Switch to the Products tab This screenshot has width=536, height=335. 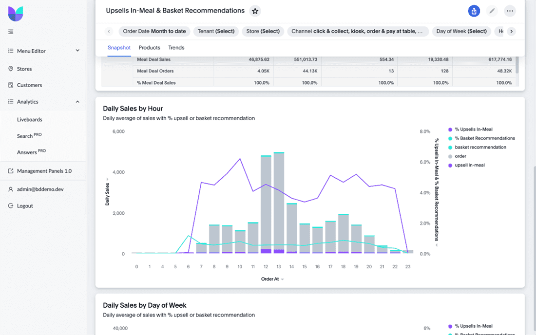[149, 48]
